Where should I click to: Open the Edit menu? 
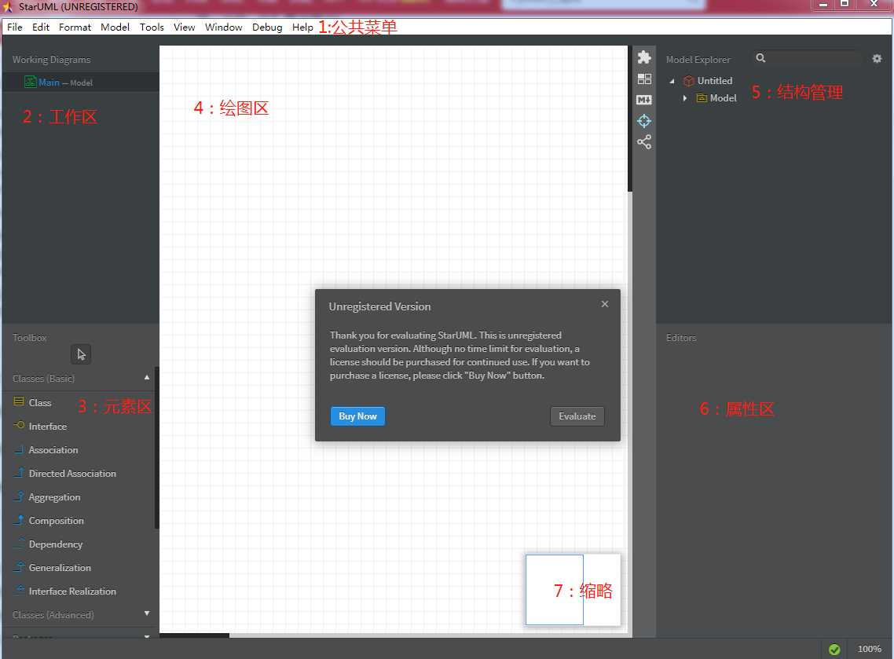click(41, 27)
